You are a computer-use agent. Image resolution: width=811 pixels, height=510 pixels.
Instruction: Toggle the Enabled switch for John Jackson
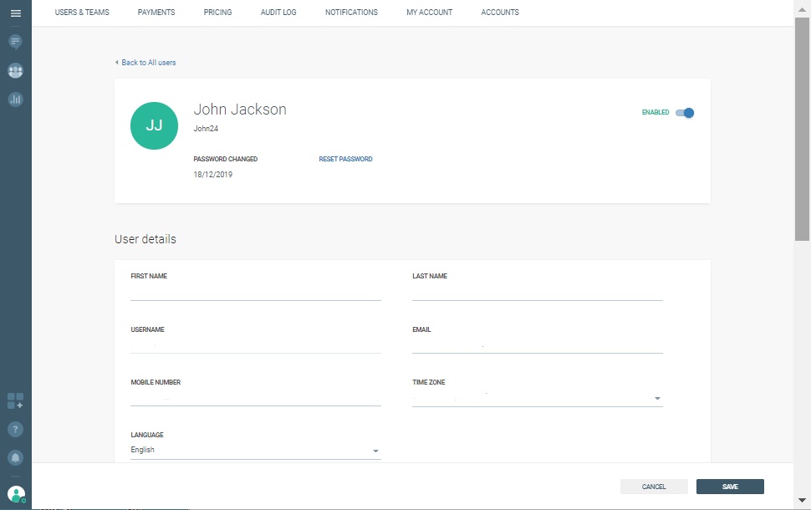coord(686,113)
